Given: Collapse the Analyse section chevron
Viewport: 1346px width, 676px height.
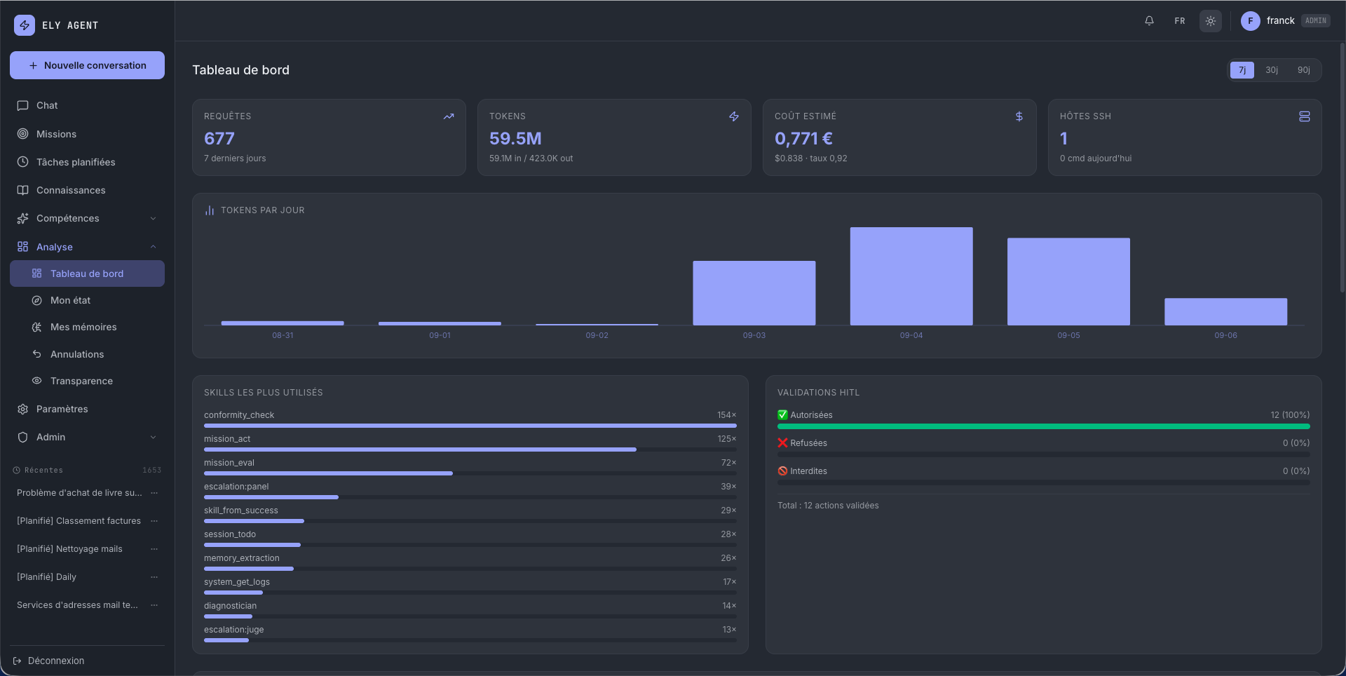Looking at the screenshot, I should tap(153, 247).
